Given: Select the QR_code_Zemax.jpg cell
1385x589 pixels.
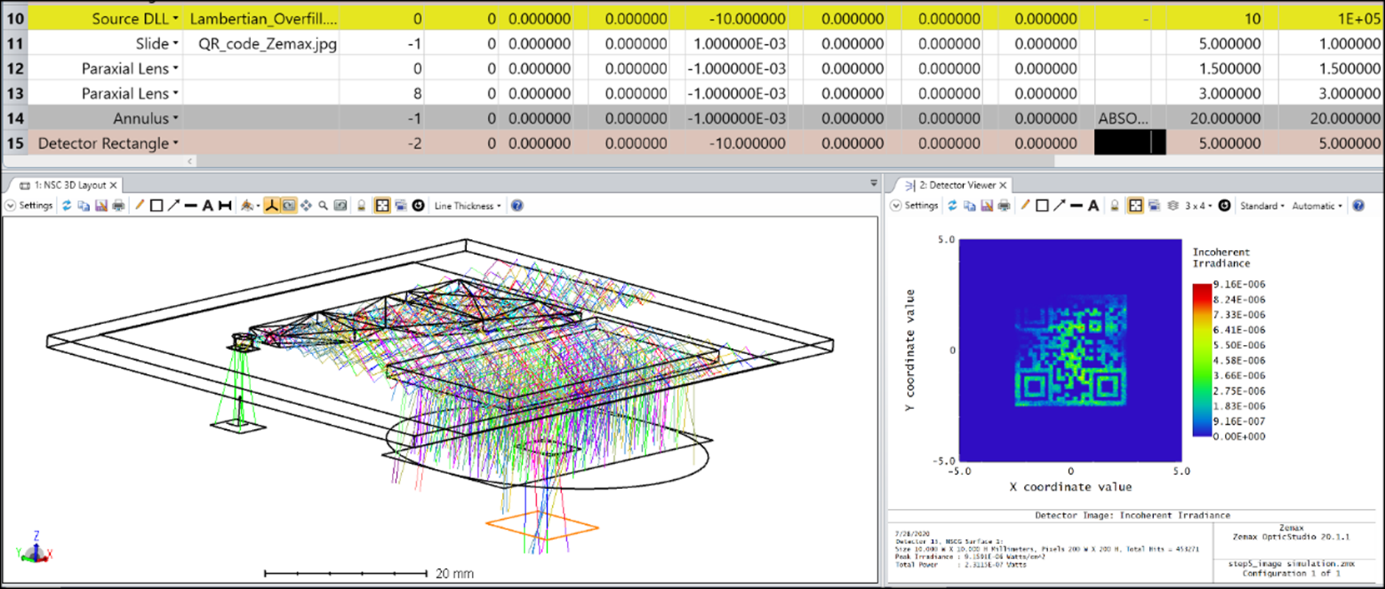Looking at the screenshot, I should tap(268, 43).
